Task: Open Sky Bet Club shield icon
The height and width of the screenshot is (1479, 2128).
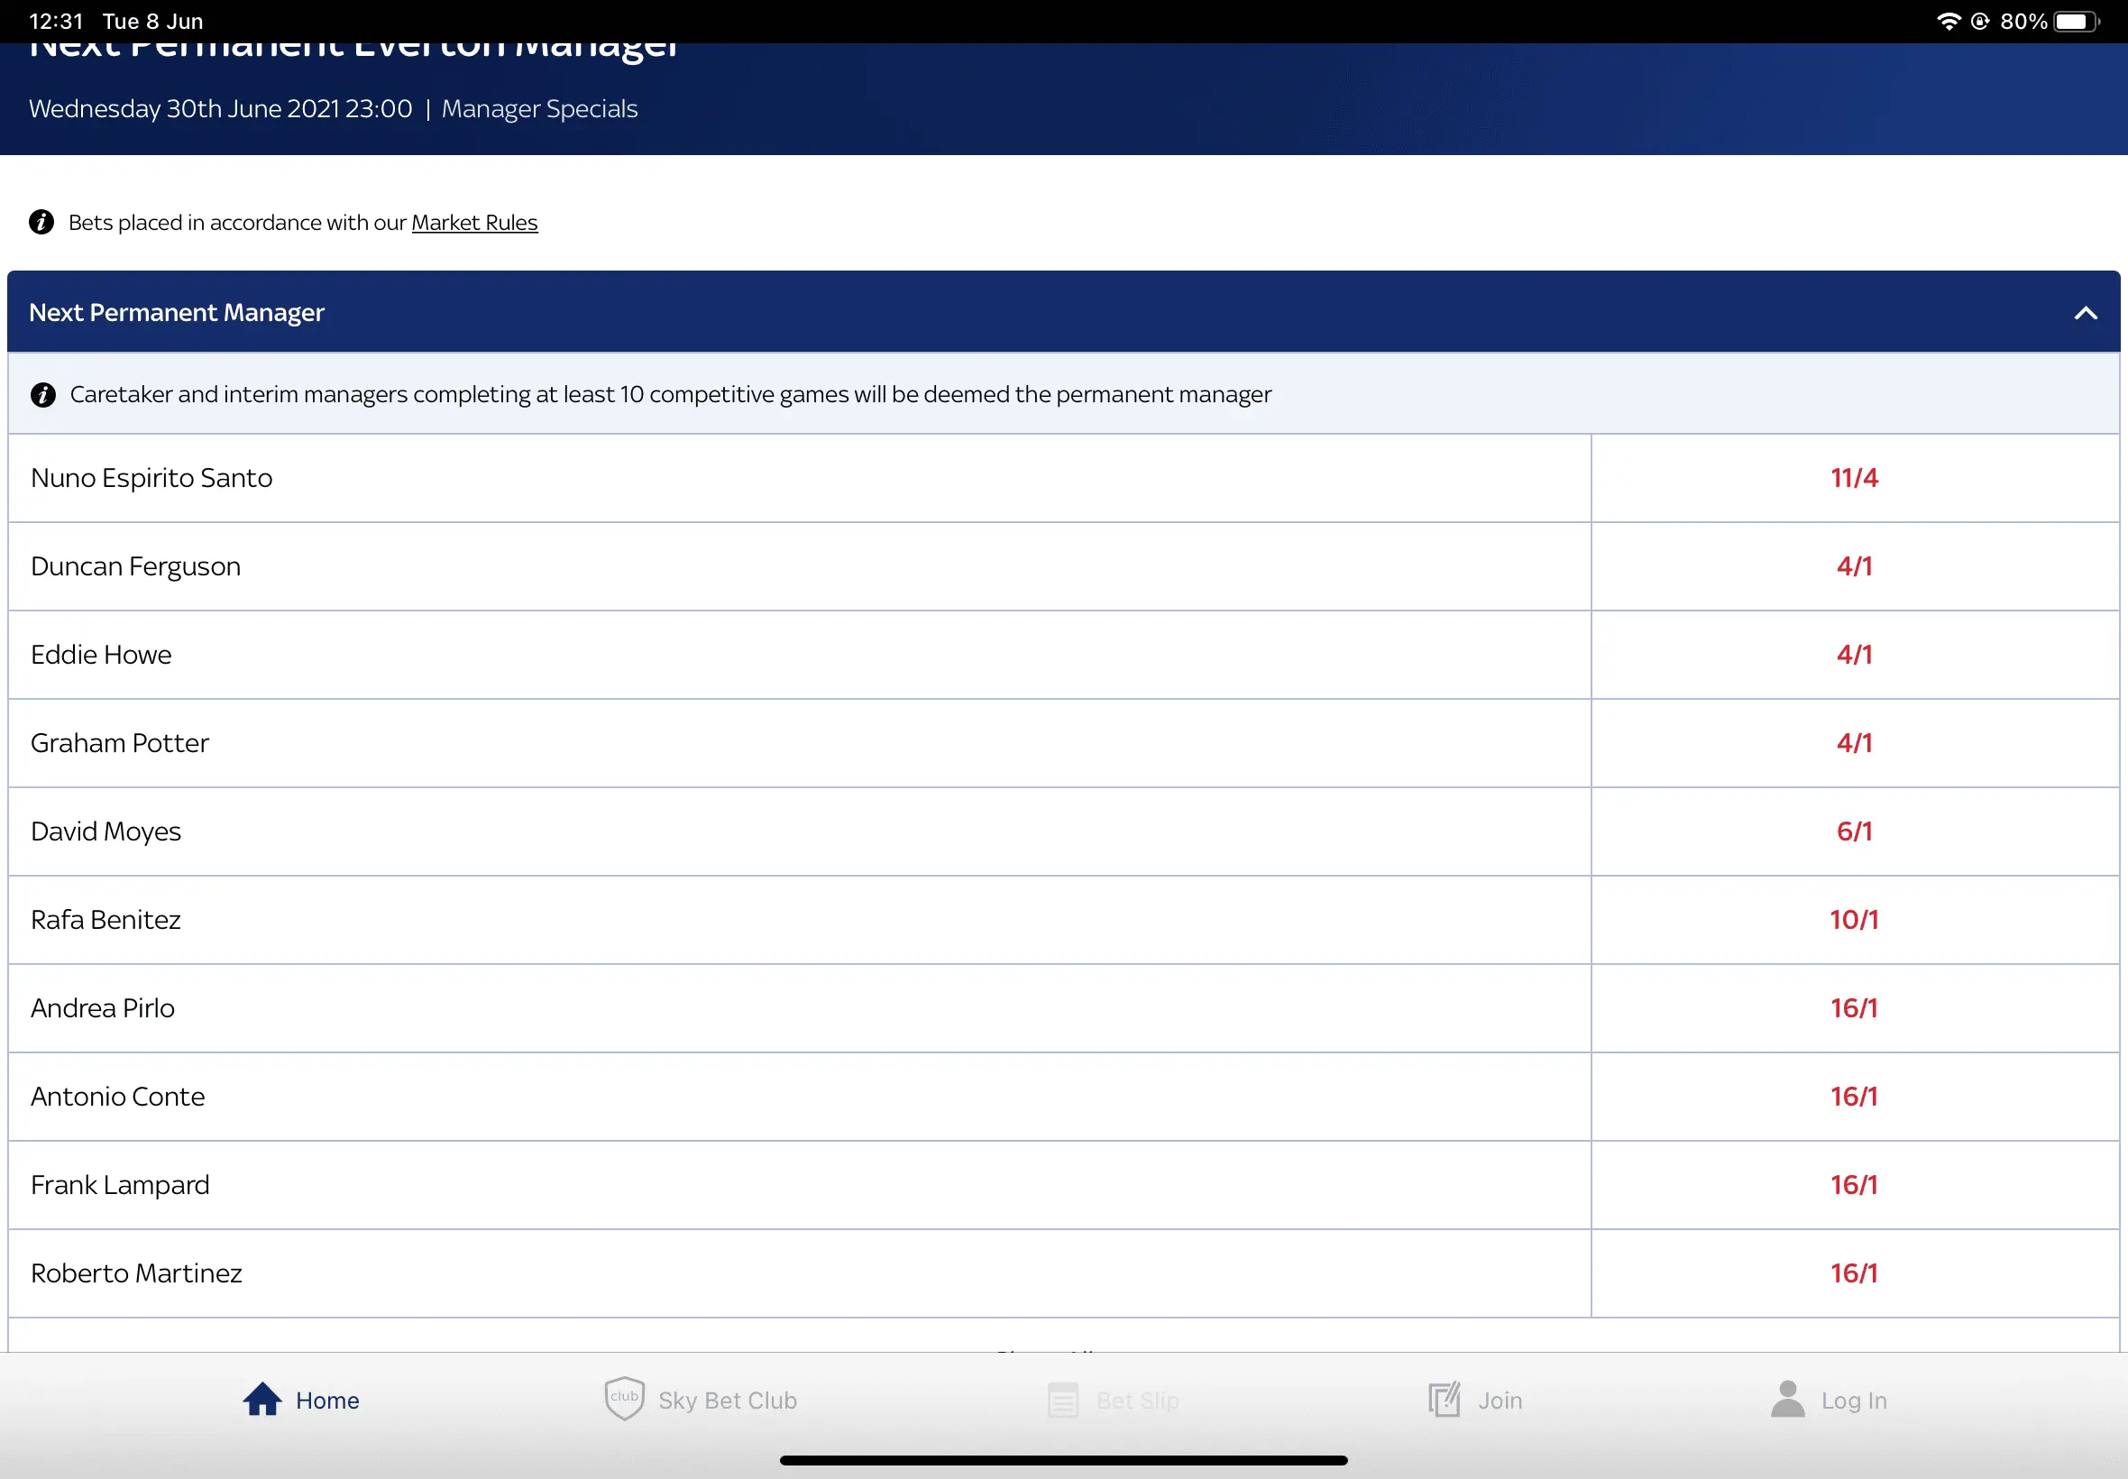Action: pos(624,1400)
